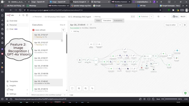Click the 03-WhatsApp RAG Agent breadcrumb

(55, 17)
